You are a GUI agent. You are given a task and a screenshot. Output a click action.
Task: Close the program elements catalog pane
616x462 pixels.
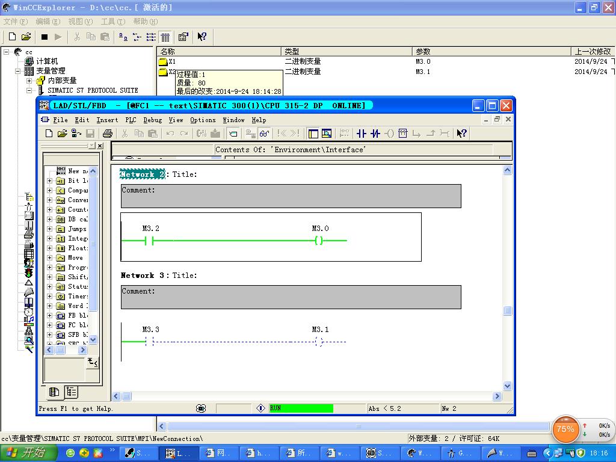100,146
